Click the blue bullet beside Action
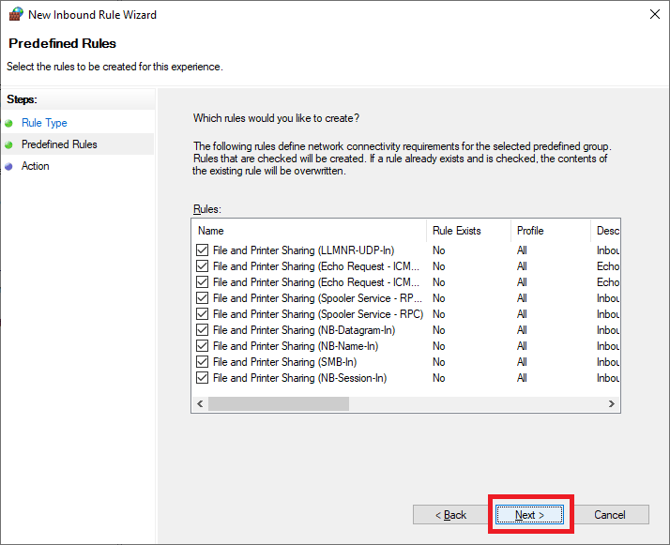Viewport: 670px width, 545px height. 9,166
